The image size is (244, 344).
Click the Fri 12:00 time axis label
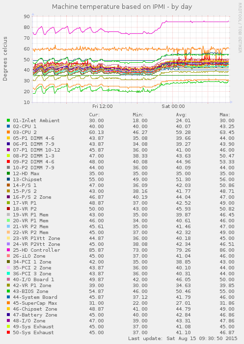coord(103,106)
